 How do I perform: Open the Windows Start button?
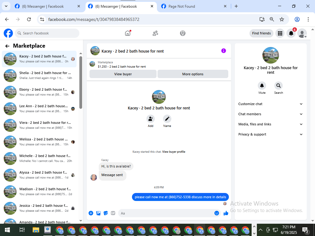(x=7, y=230)
